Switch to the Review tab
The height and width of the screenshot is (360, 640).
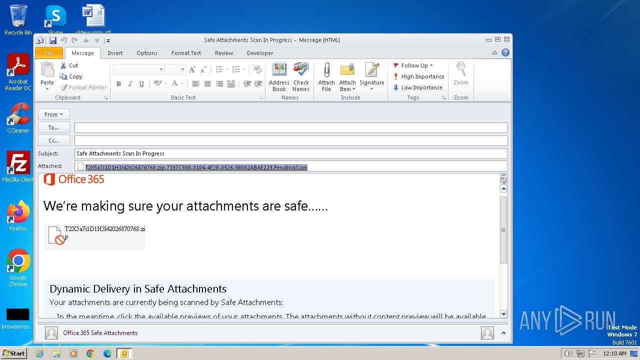pyautogui.click(x=224, y=53)
